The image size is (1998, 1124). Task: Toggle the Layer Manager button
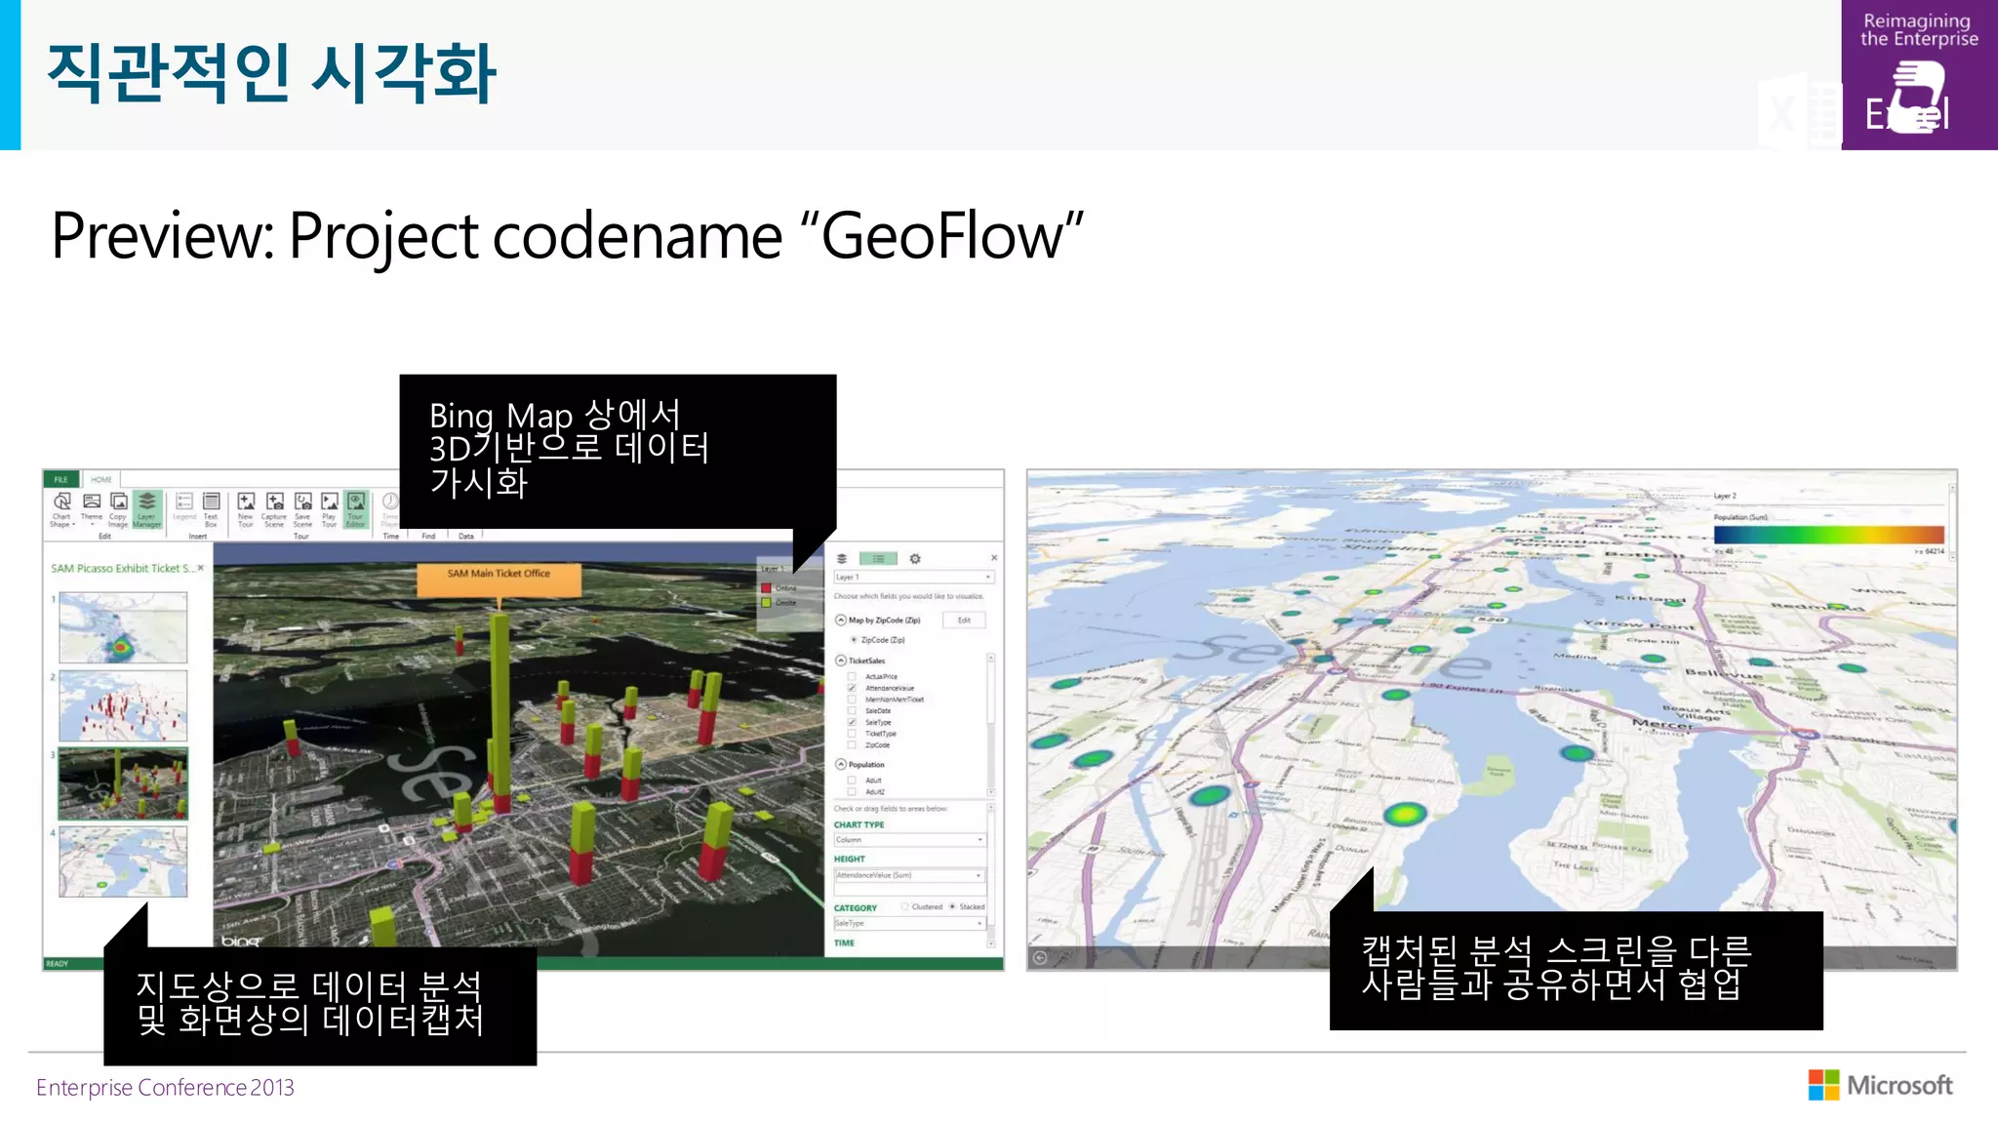click(146, 509)
